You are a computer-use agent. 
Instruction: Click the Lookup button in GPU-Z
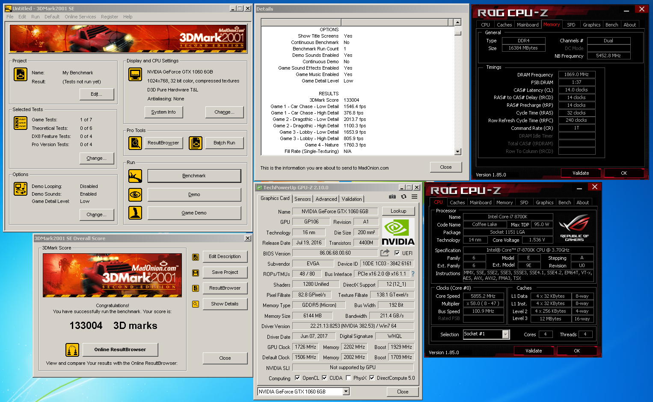pyautogui.click(x=398, y=211)
